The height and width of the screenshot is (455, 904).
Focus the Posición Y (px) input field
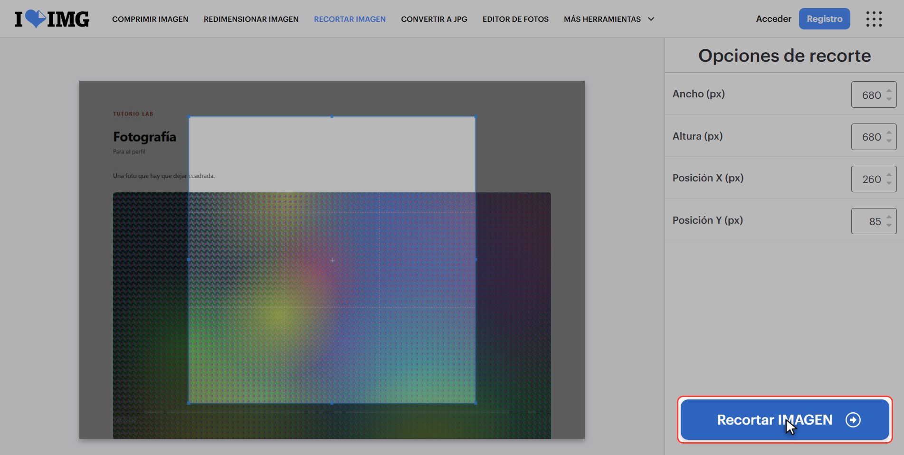click(874, 221)
